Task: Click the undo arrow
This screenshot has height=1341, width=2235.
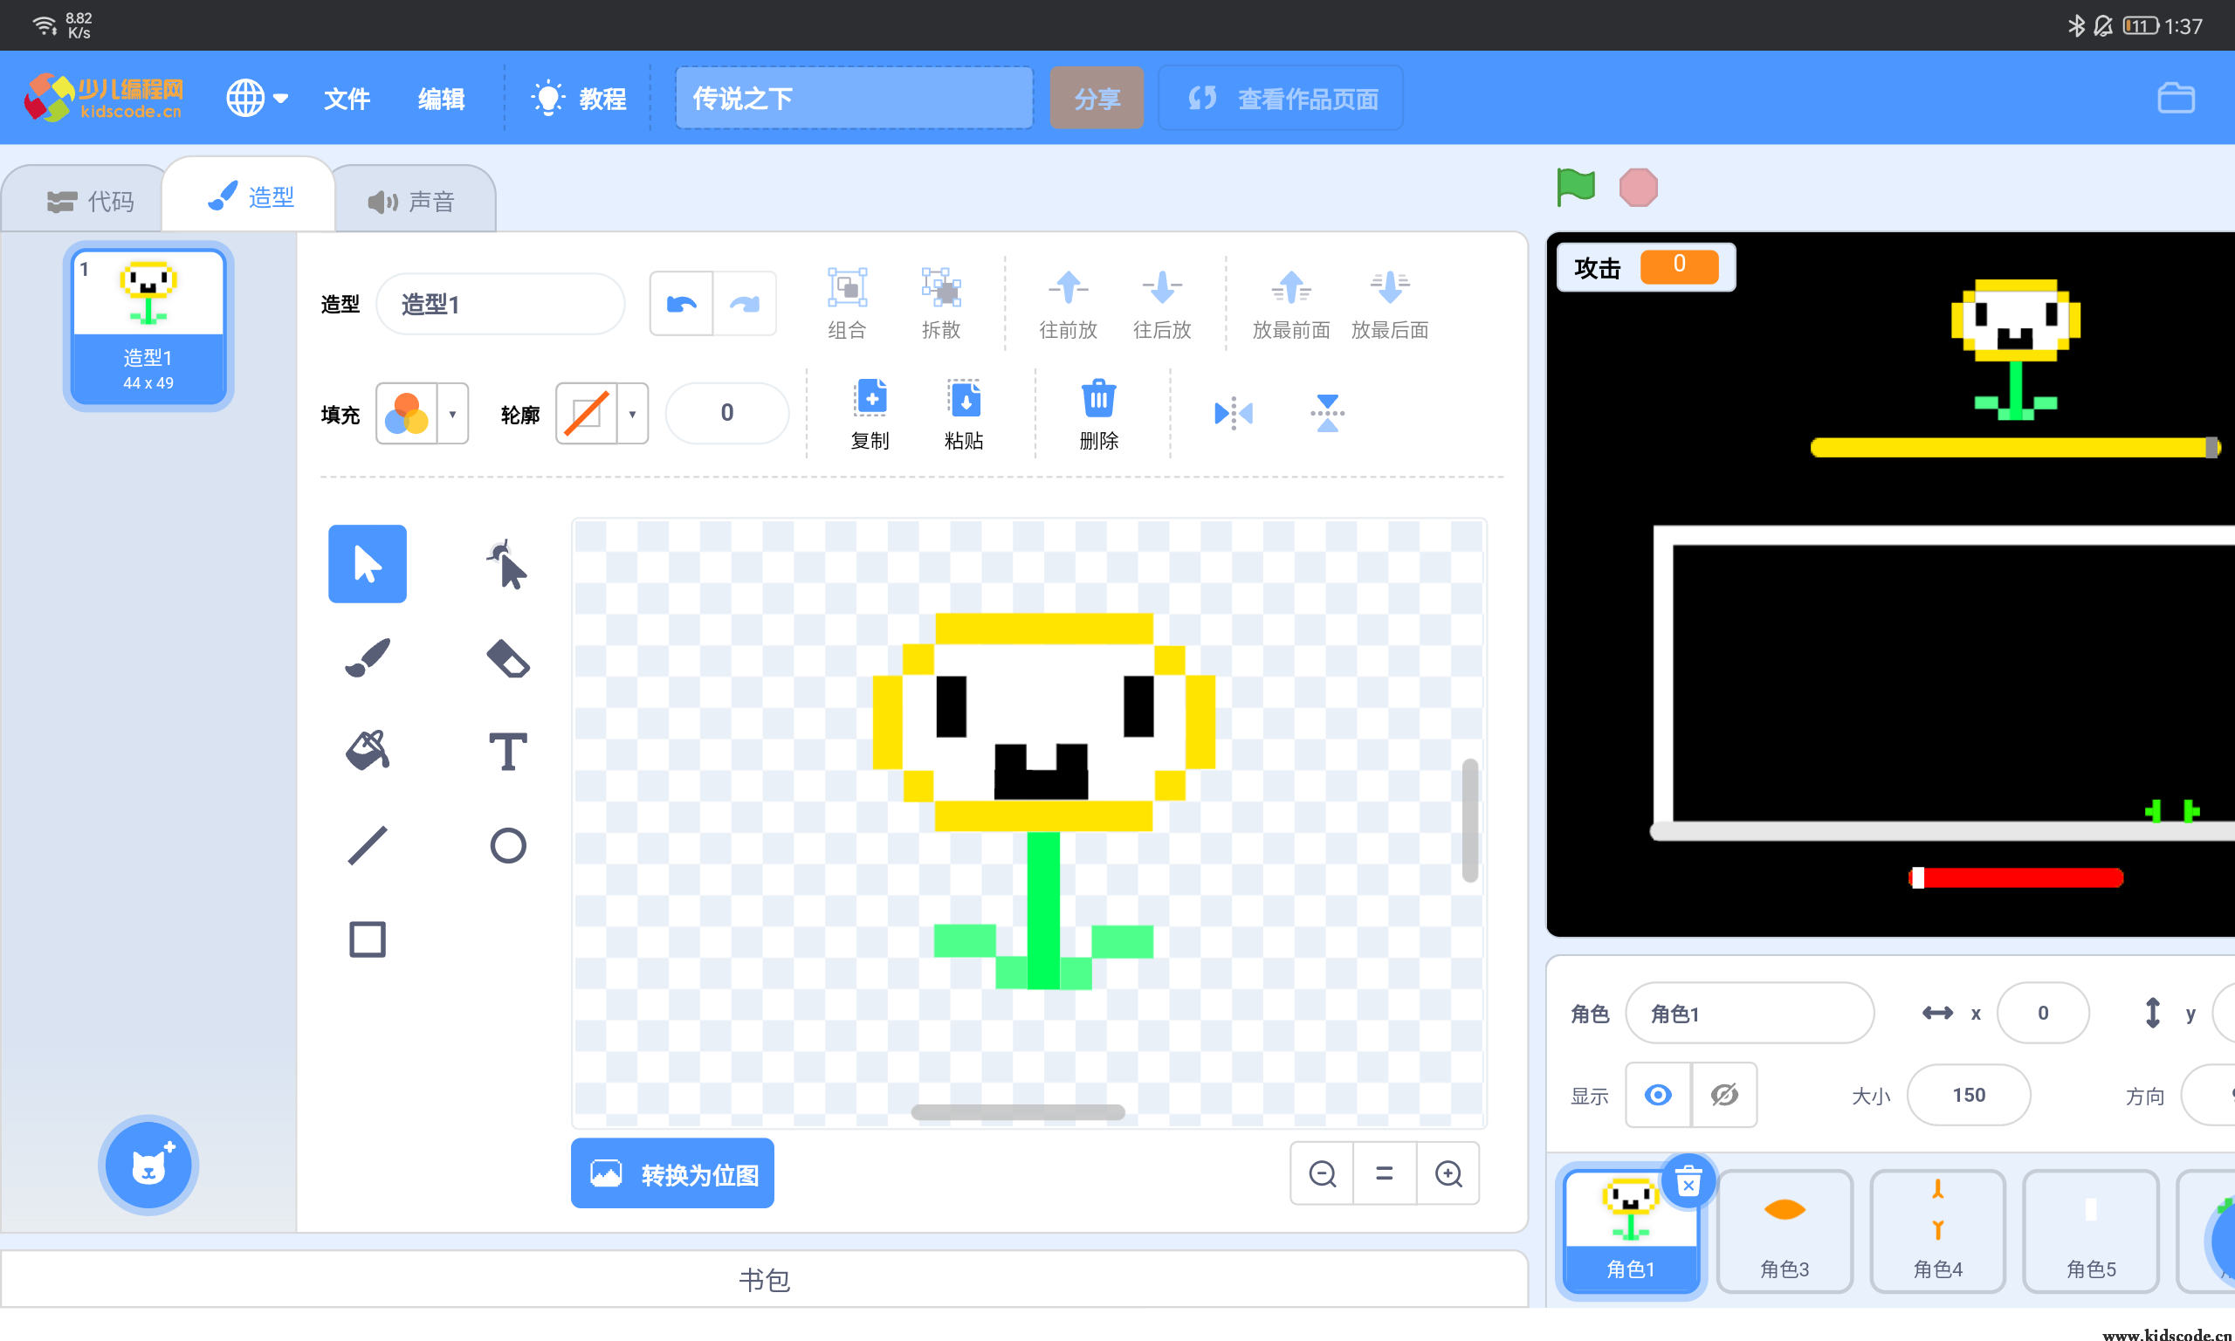Action: coord(681,304)
